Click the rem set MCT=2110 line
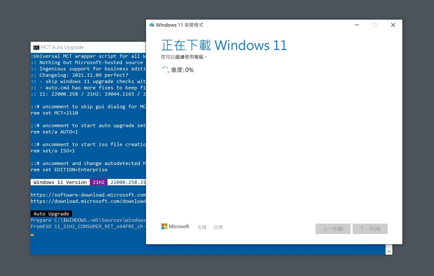Image resolution: width=434 pixels, height=276 pixels. coord(54,113)
